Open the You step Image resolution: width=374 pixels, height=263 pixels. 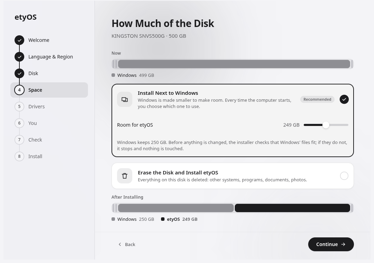49,123
